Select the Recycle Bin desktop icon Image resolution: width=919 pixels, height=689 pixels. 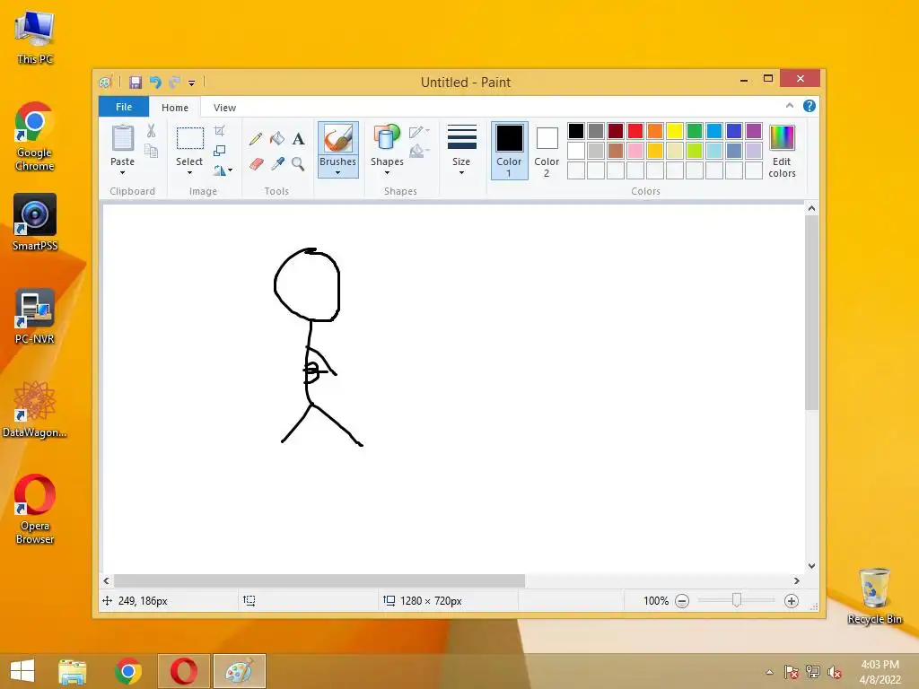[x=874, y=596]
